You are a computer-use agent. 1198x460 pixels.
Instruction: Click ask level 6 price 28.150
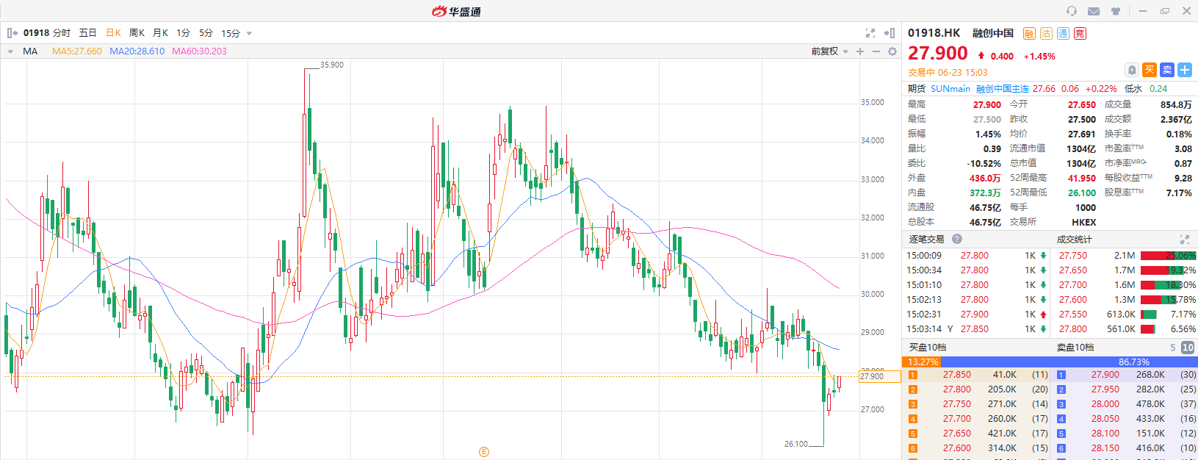1105,448
